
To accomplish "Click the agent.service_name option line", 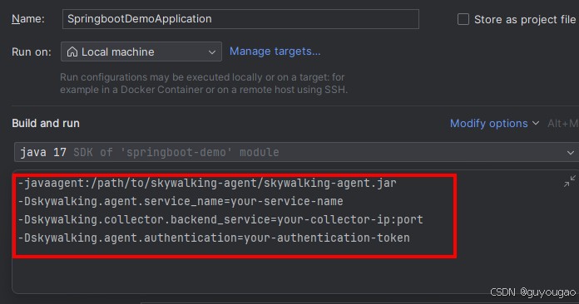I will pos(181,201).
